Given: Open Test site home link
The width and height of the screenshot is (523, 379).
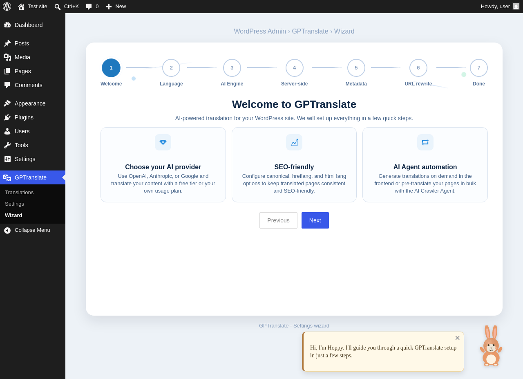Looking at the screenshot, I should click(x=33, y=7).
